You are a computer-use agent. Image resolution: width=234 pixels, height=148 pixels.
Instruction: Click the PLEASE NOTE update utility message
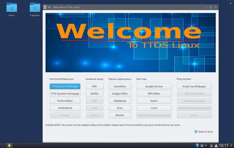[113, 125]
